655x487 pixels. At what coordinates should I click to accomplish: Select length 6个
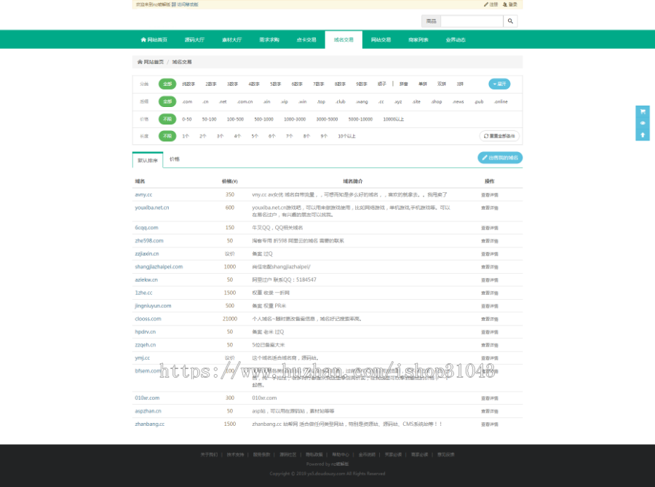tap(272, 136)
